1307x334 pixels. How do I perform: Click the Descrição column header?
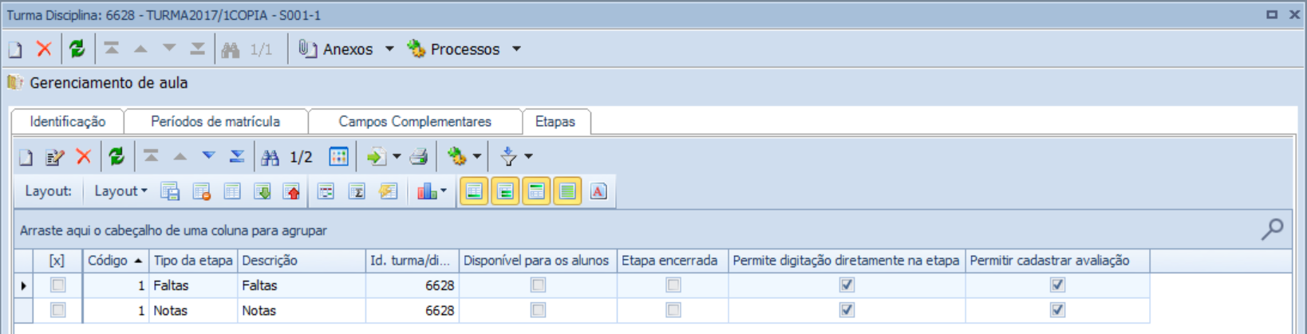[302, 261]
